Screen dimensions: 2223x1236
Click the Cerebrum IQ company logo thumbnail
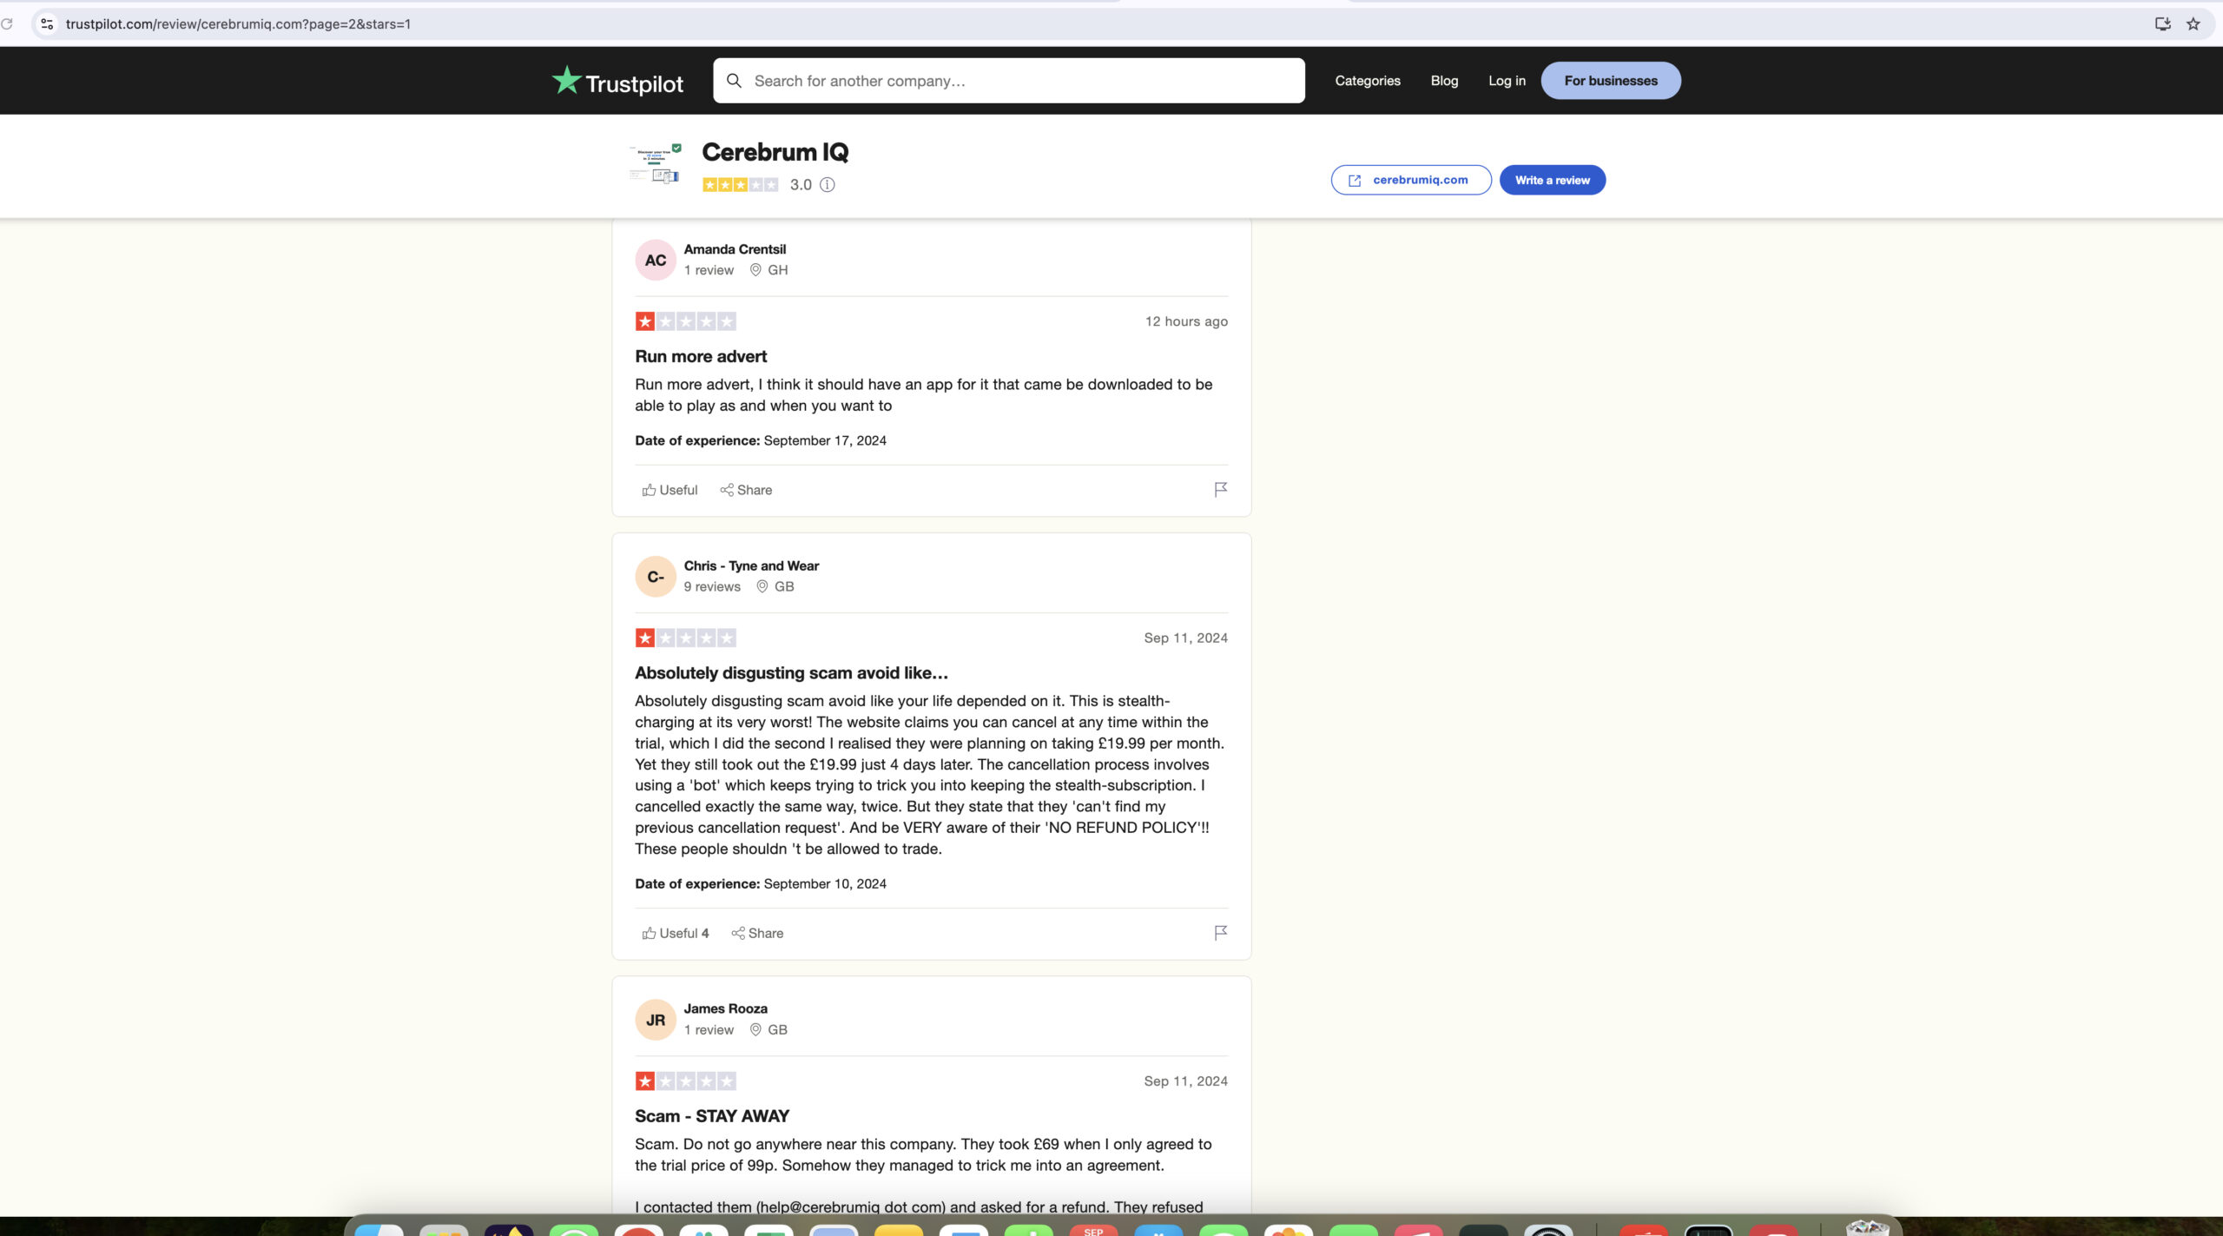pos(656,164)
